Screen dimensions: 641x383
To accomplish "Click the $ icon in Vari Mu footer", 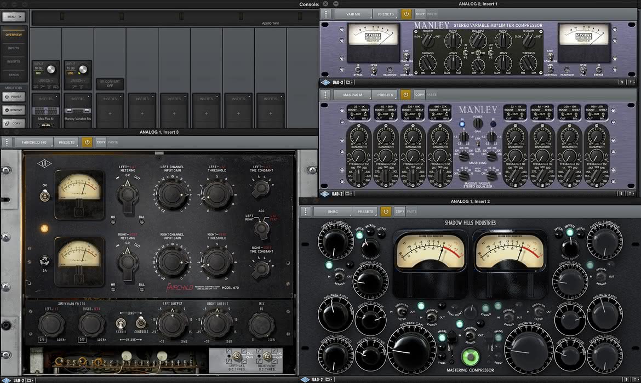I will pyautogui.click(x=622, y=82).
